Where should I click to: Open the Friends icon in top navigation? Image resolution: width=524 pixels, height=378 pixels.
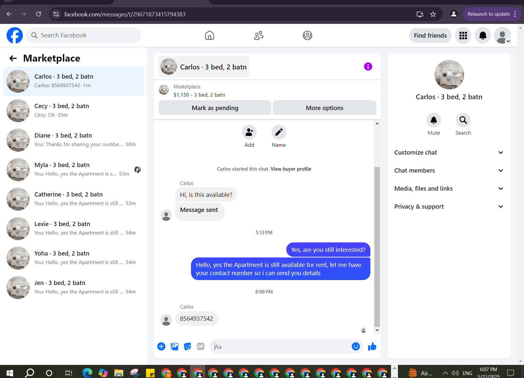tap(259, 35)
